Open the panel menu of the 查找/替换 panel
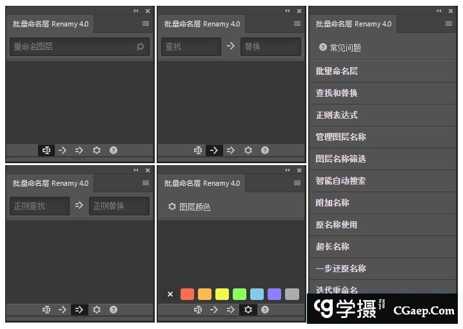The image size is (463, 329). click(x=297, y=24)
